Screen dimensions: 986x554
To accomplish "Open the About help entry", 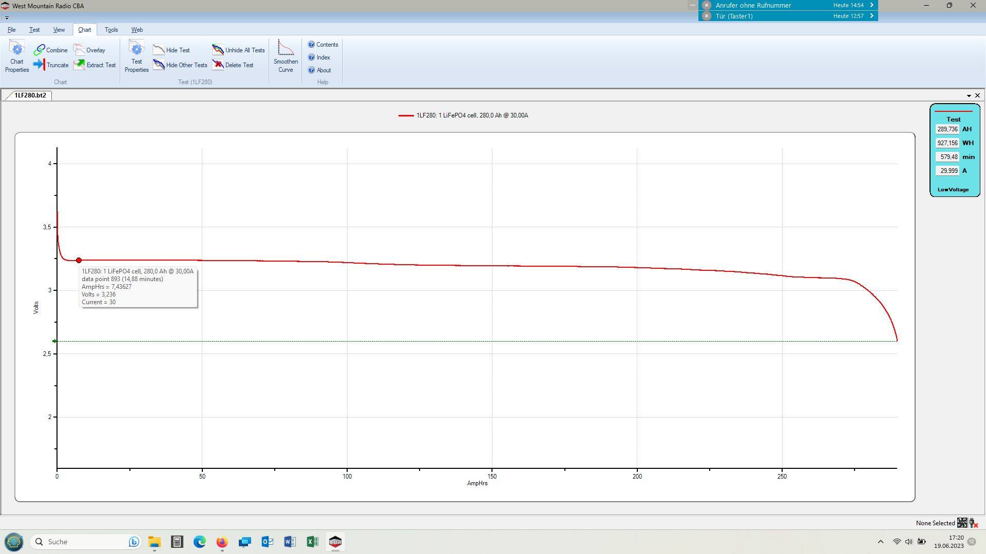I will click(319, 70).
